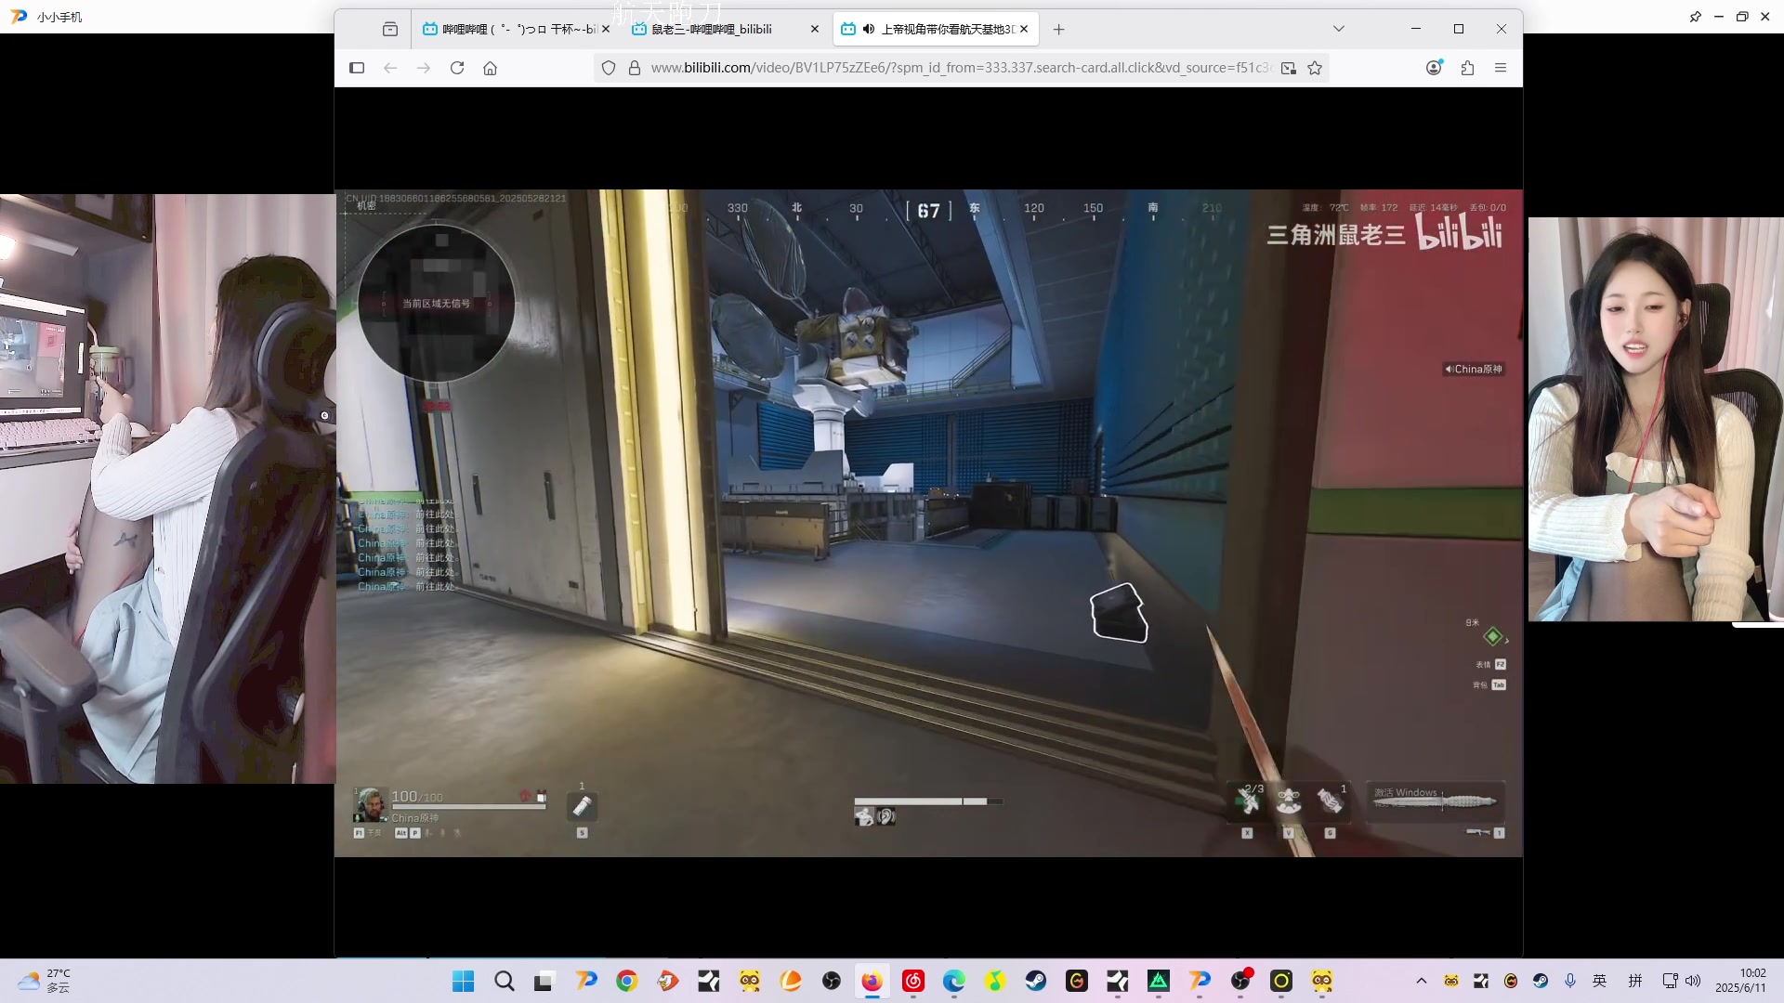The width and height of the screenshot is (1784, 1003).
Task: Focus the bilibili URL address field
Action: pyautogui.click(x=961, y=68)
